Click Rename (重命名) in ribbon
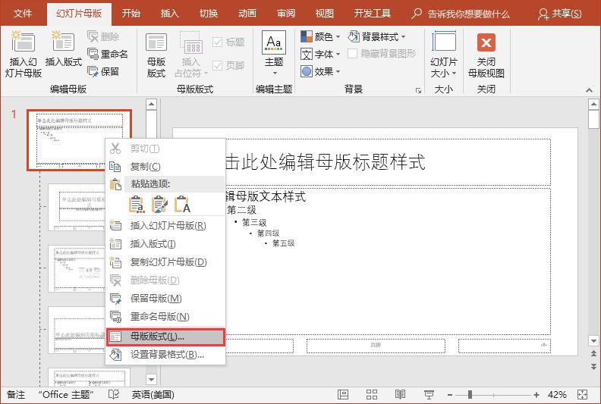601x404 pixels. (x=107, y=54)
